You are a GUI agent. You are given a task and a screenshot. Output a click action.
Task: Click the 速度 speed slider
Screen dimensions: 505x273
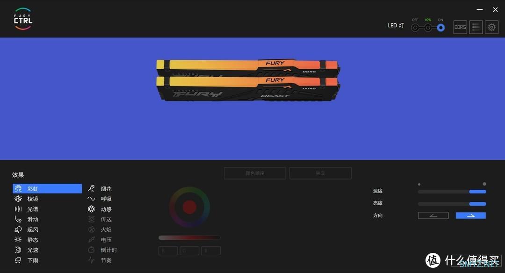click(x=452, y=192)
